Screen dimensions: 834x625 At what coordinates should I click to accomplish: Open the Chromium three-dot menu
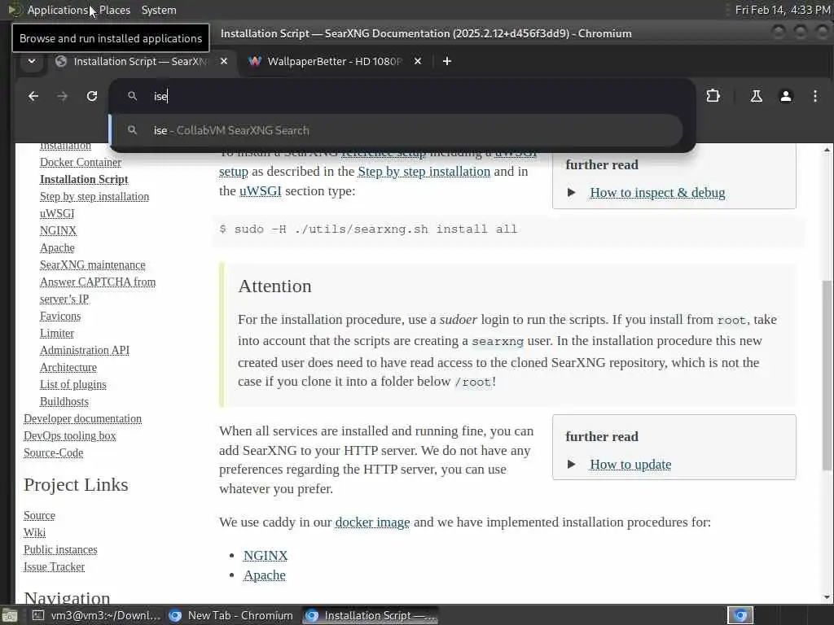814,96
